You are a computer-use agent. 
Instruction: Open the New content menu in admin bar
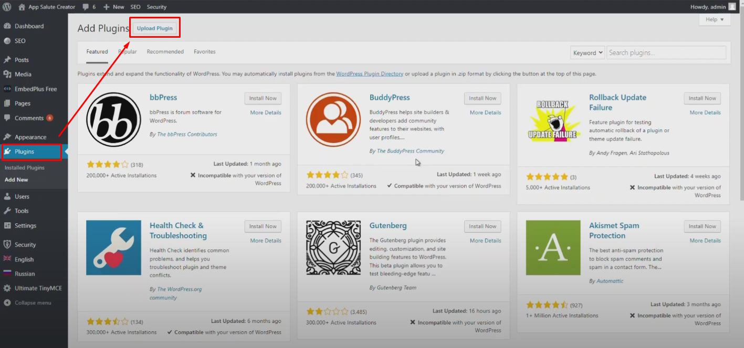[x=113, y=7]
